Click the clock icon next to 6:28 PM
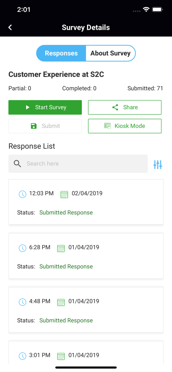Image resolution: width=172 pixels, height=372 pixels. (x=22, y=248)
